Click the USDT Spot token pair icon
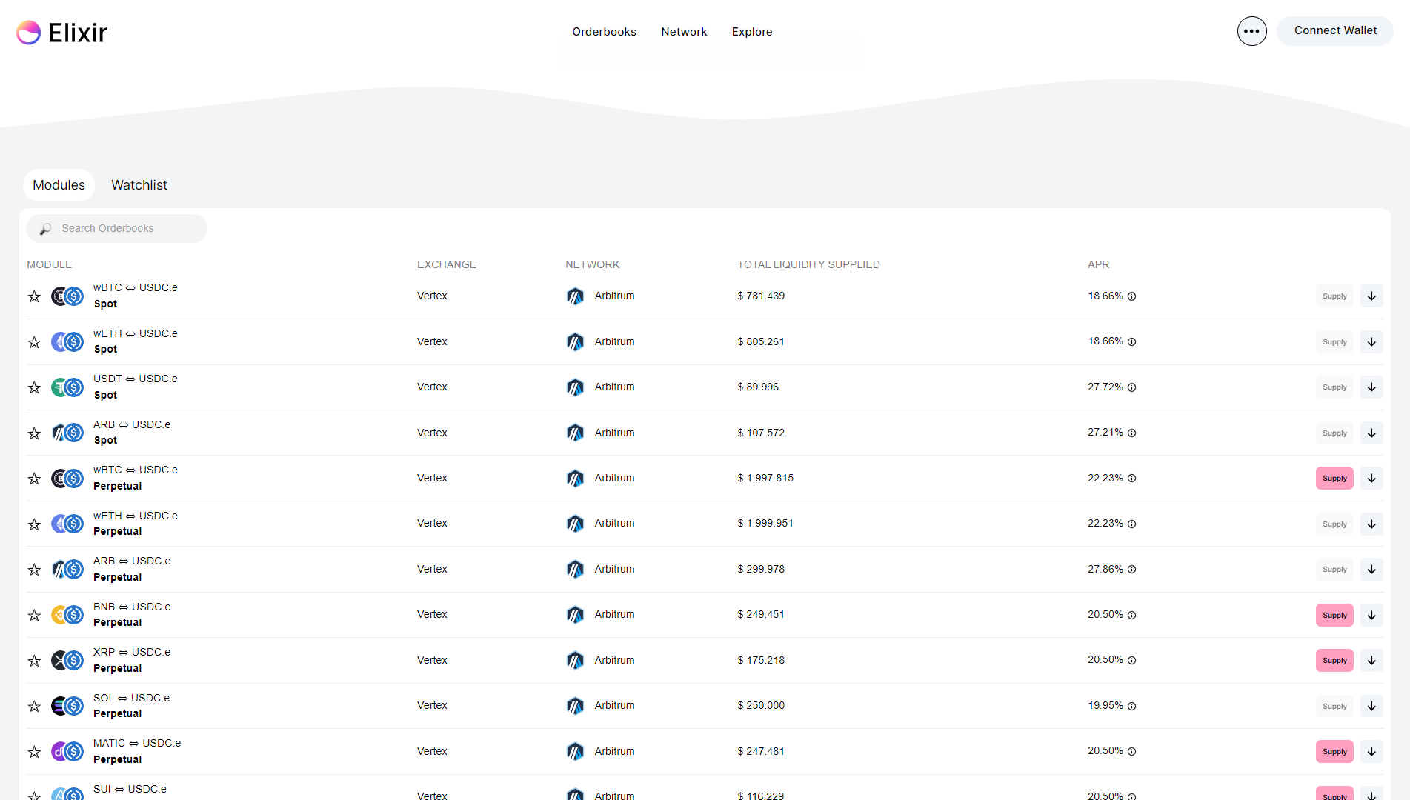Screen dimensions: 1410x800 tap(67, 387)
